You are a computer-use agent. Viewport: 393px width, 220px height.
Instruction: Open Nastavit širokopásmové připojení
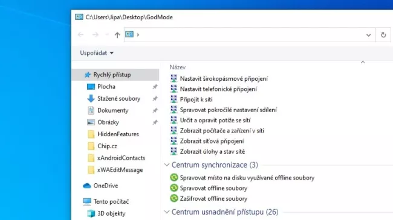(224, 79)
